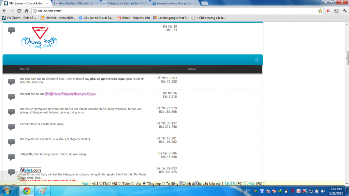
Task: Click the Bài Mới column header
Action: pyautogui.click(x=191, y=69)
